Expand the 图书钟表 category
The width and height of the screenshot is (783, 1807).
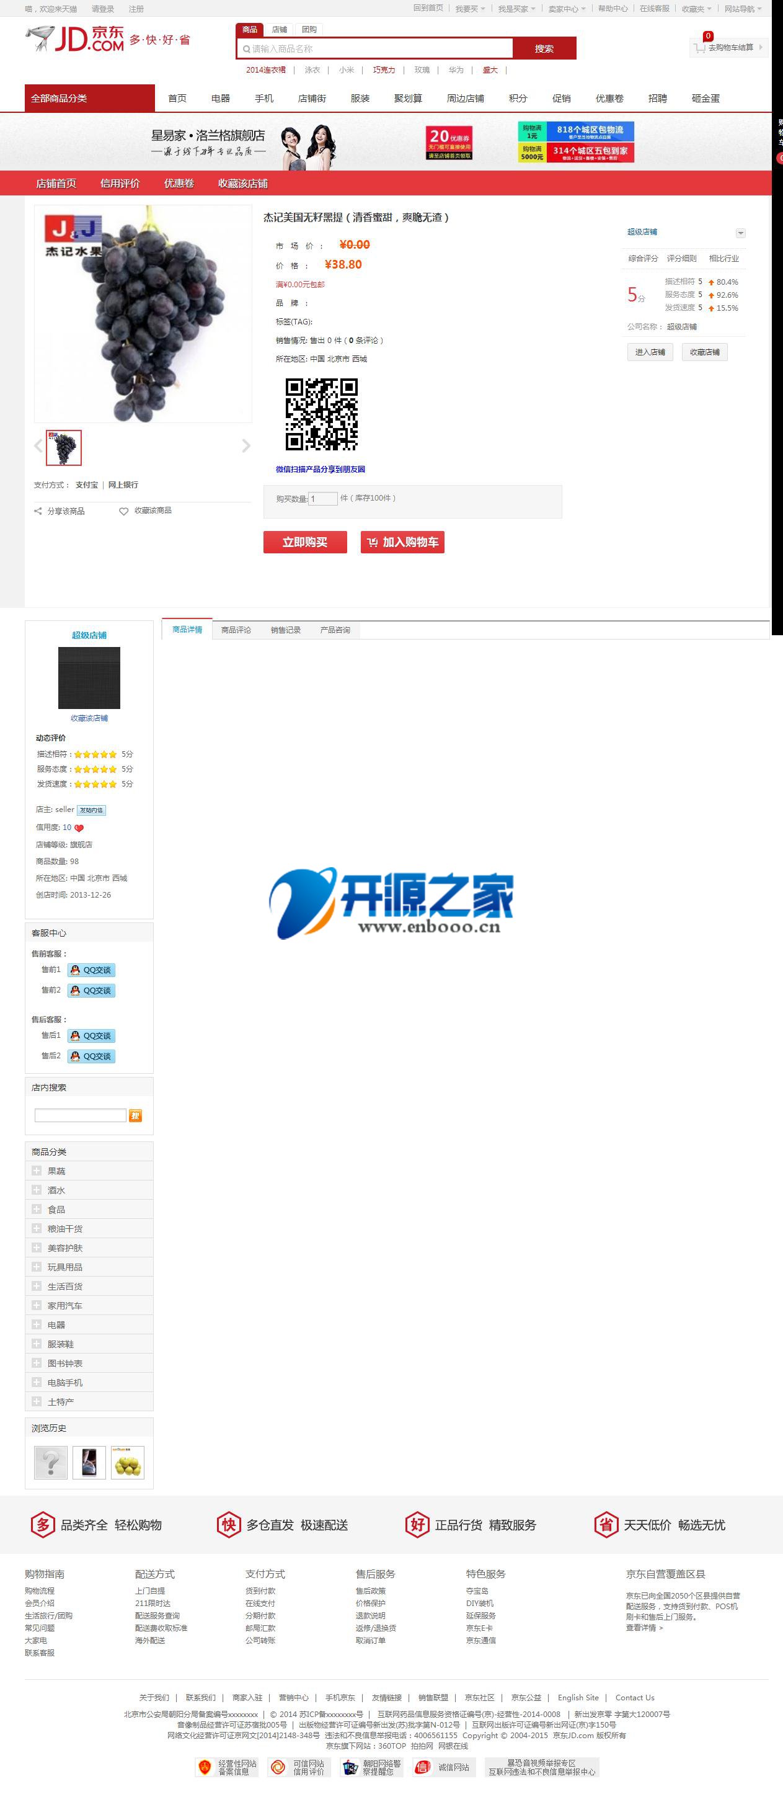click(37, 1363)
